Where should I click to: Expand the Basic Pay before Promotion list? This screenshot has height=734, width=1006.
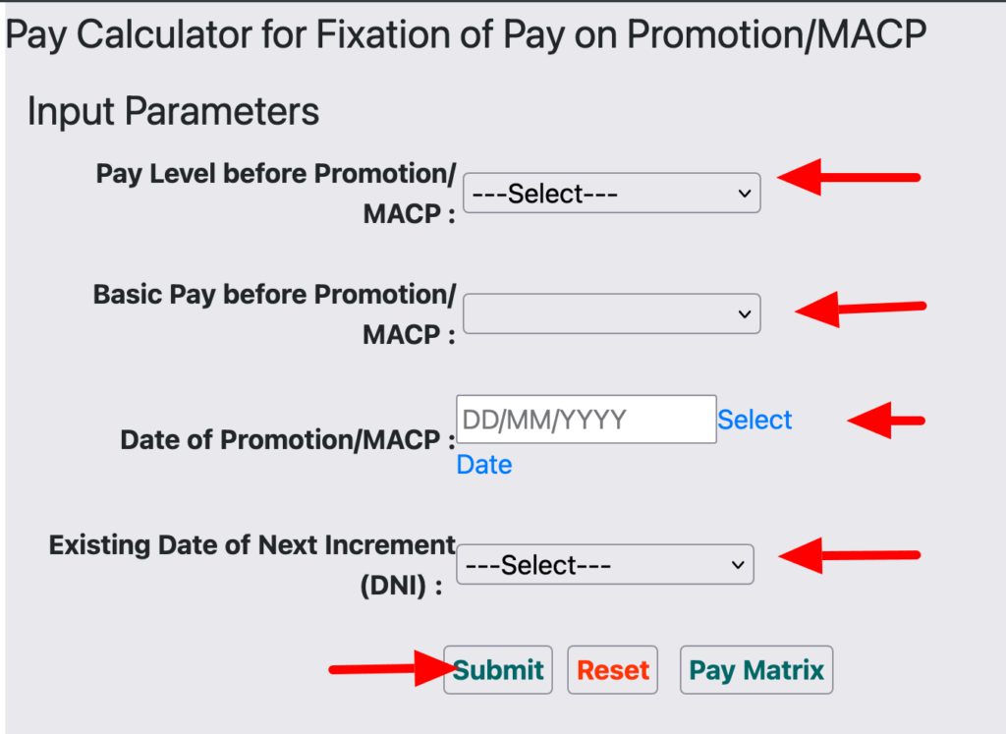point(611,313)
